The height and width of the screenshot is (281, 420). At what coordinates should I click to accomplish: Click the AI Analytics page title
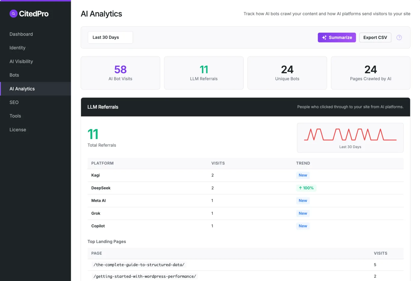(101, 14)
